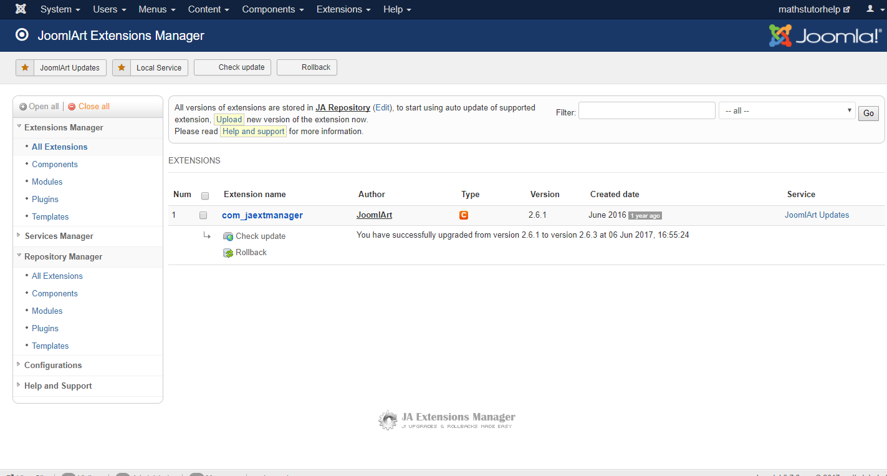Open the Extensions menu
The width and height of the screenshot is (887, 476).
point(343,9)
